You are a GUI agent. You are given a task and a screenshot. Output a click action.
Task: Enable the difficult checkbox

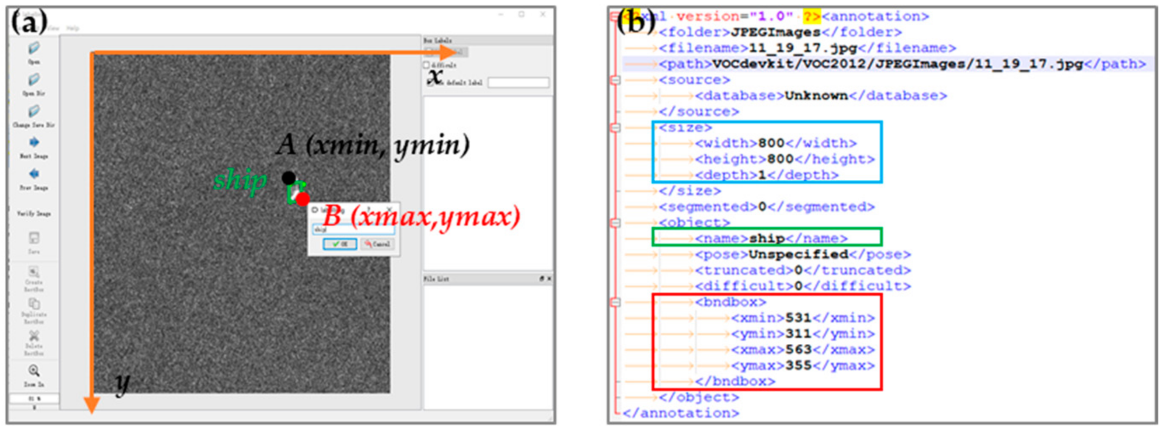click(x=427, y=65)
